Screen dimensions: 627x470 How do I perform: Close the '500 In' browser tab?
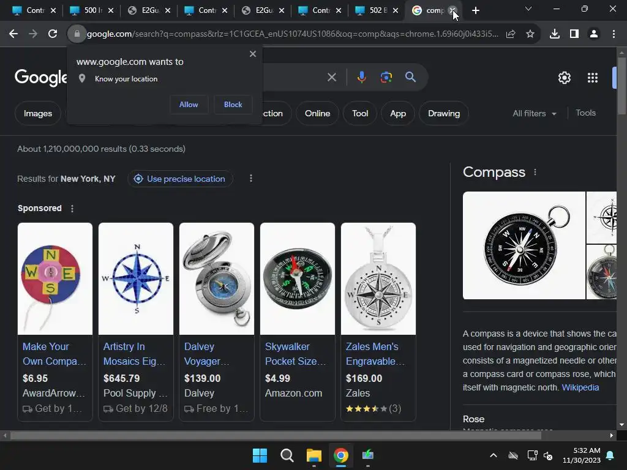tap(111, 10)
